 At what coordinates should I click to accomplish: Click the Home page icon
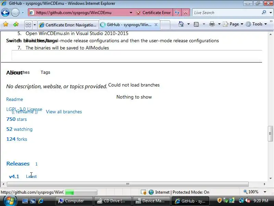click(x=181, y=24)
